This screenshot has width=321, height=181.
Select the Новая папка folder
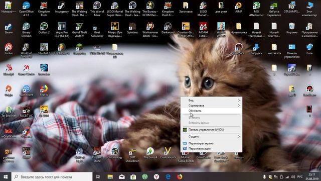click(x=239, y=28)
